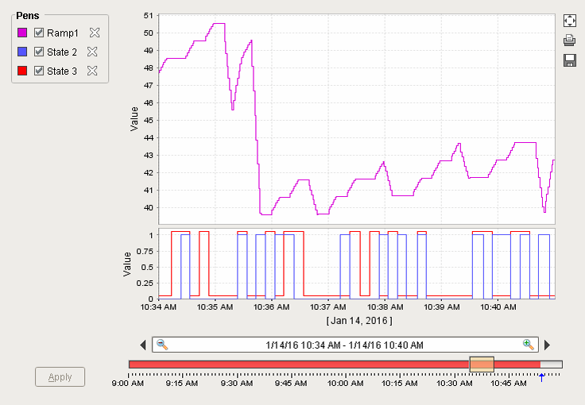585x405 pixels.
Task: Disable the State 3 pen checkbox
Action: (x=38, y=71)
